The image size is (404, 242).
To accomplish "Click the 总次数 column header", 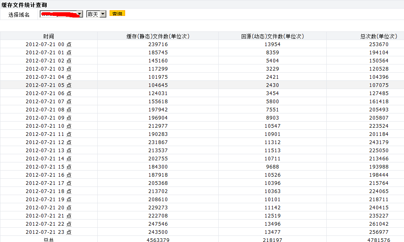I will point(379,36).
